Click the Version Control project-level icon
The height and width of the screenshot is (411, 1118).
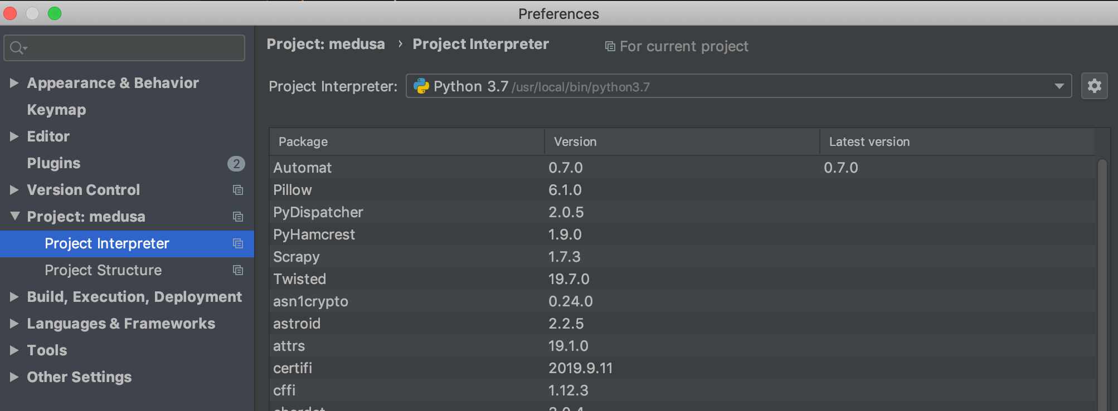pos(238,190)
